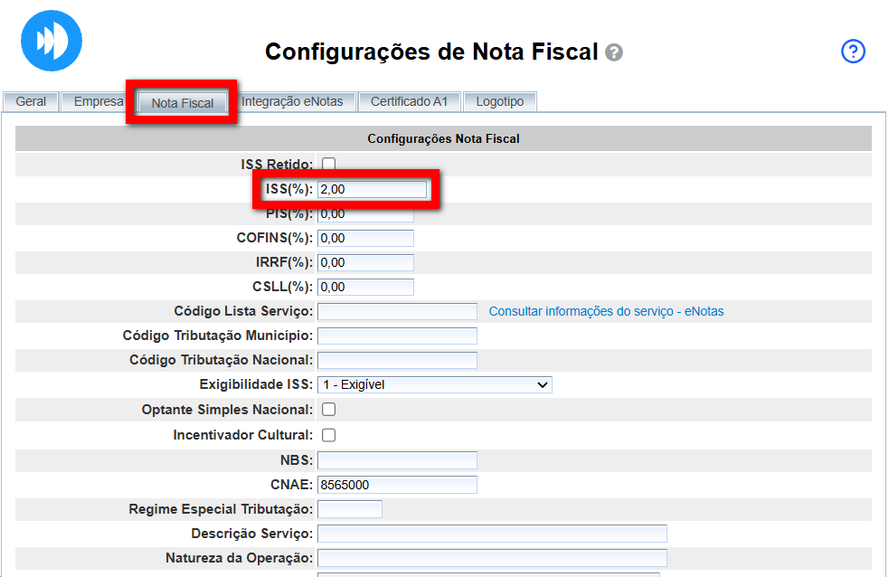889x577 pixels.
Task: Open the Certificado A1 tab
Action: [409, 102]
